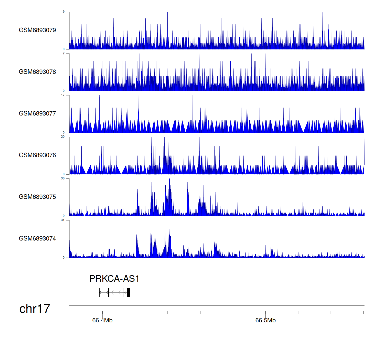Click the y-axis maximum value 31
Image resolution: width=384 pixels, height=338 pixels.
coord(63,220)
